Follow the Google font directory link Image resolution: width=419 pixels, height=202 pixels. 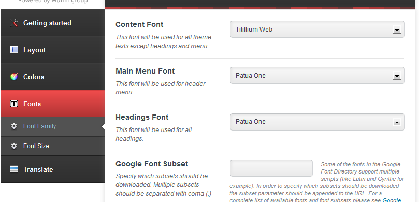pos(392,200)
